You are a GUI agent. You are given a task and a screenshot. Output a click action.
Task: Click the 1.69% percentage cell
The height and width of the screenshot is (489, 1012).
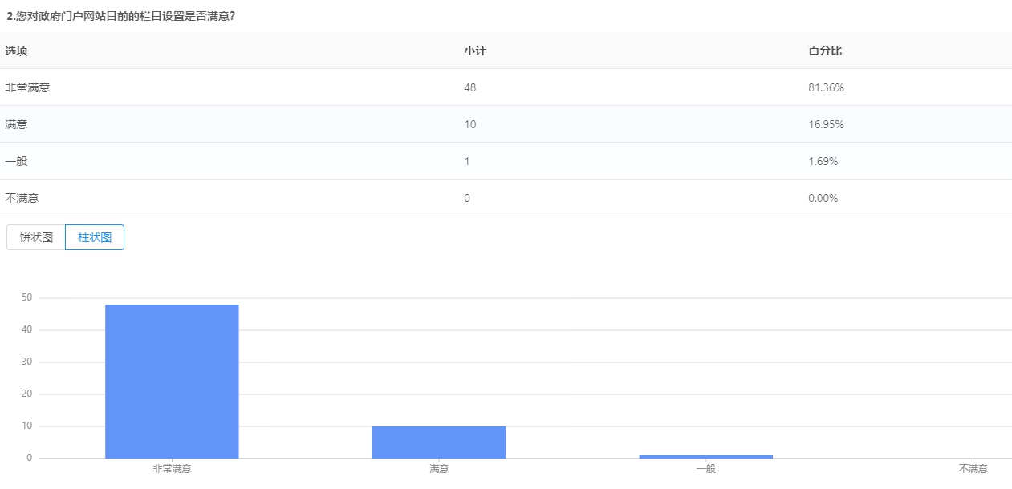point(823,161)
